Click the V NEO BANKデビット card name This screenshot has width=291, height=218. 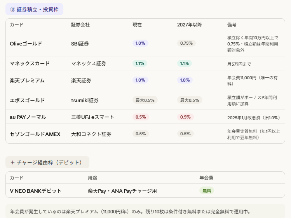pyautogui.click(x=36, y=191)
